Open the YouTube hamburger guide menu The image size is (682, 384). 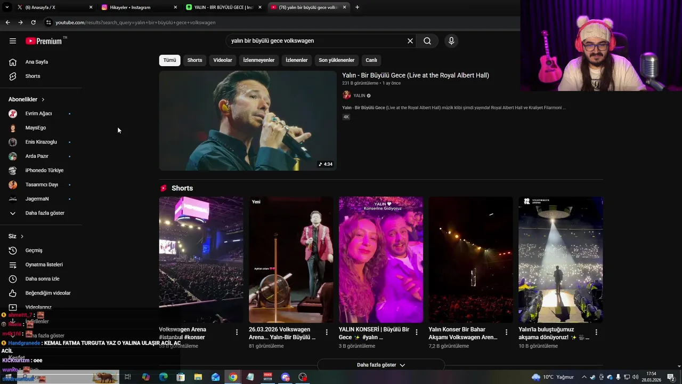click(13, 41)
